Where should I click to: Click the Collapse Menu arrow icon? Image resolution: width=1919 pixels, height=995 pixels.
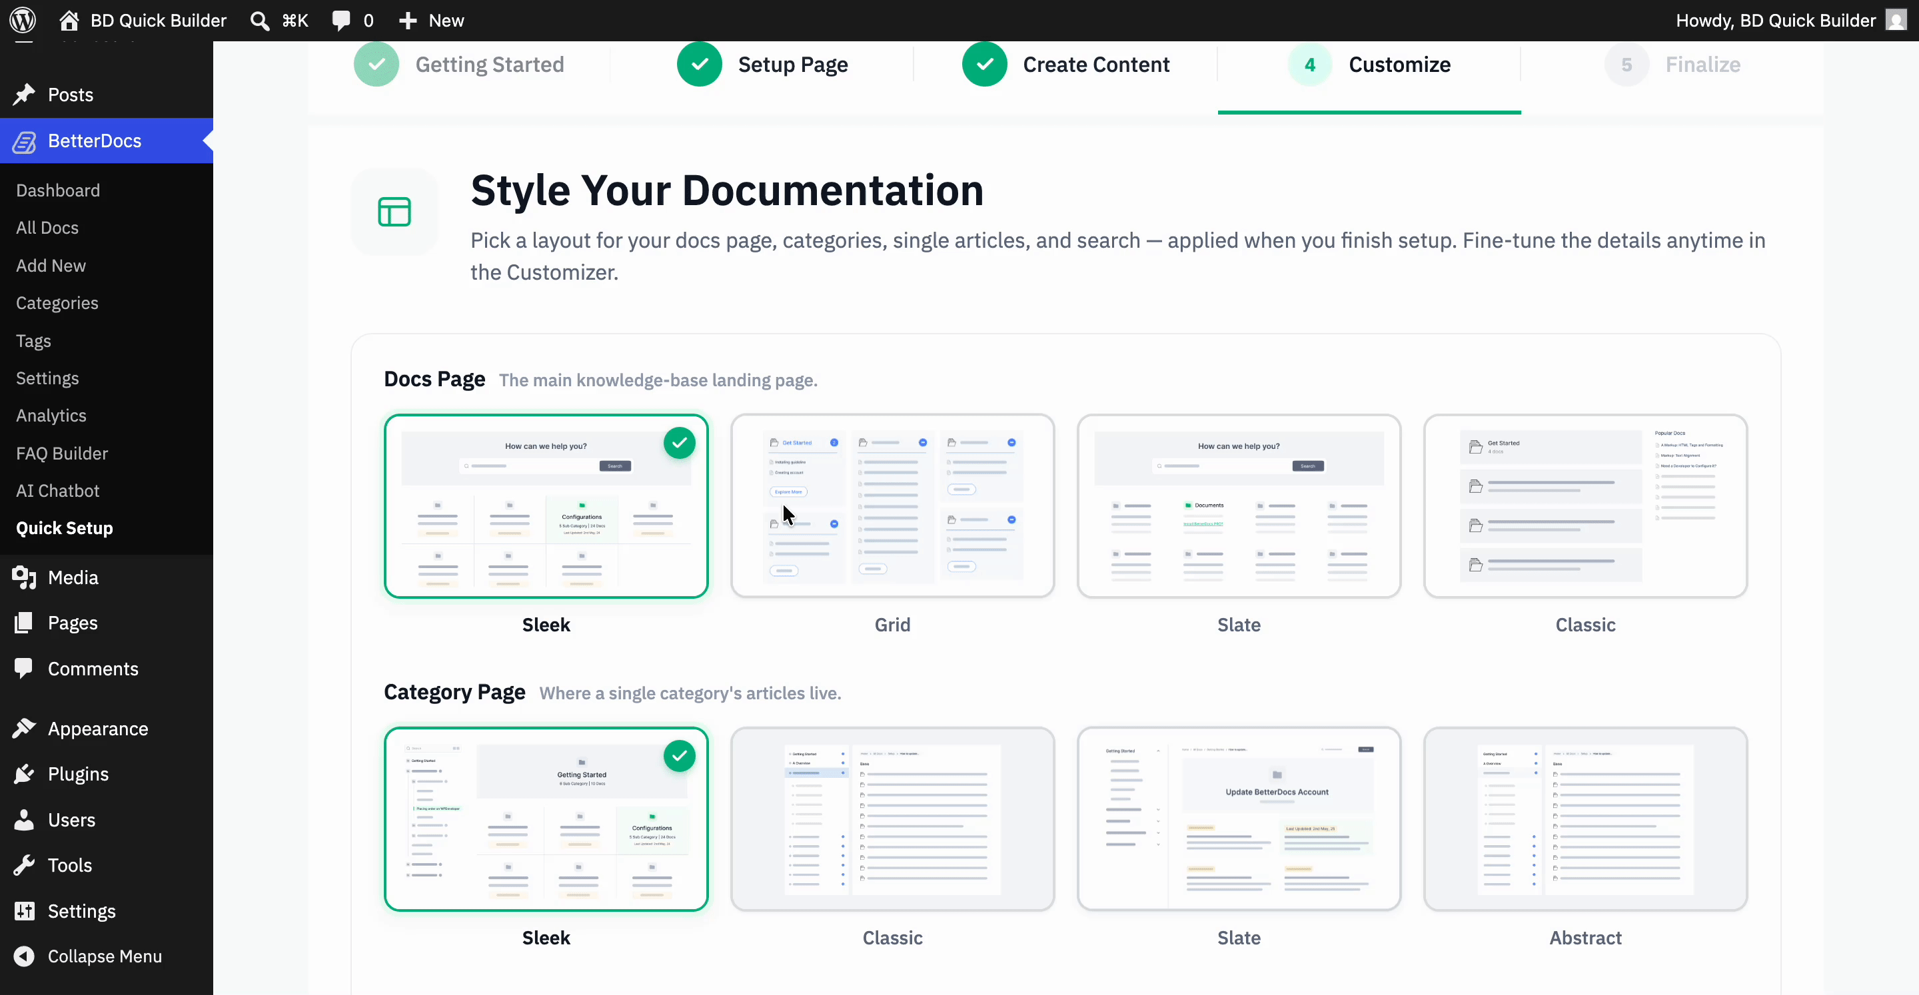(24, 956)
